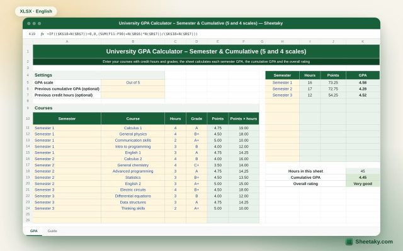
Task: Click the 'Hours in this sheet' label
Action: [305, 171]
